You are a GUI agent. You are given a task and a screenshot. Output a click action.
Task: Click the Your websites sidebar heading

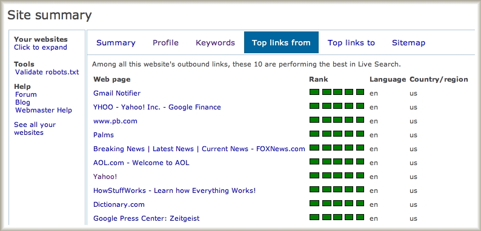pos(41,39)
